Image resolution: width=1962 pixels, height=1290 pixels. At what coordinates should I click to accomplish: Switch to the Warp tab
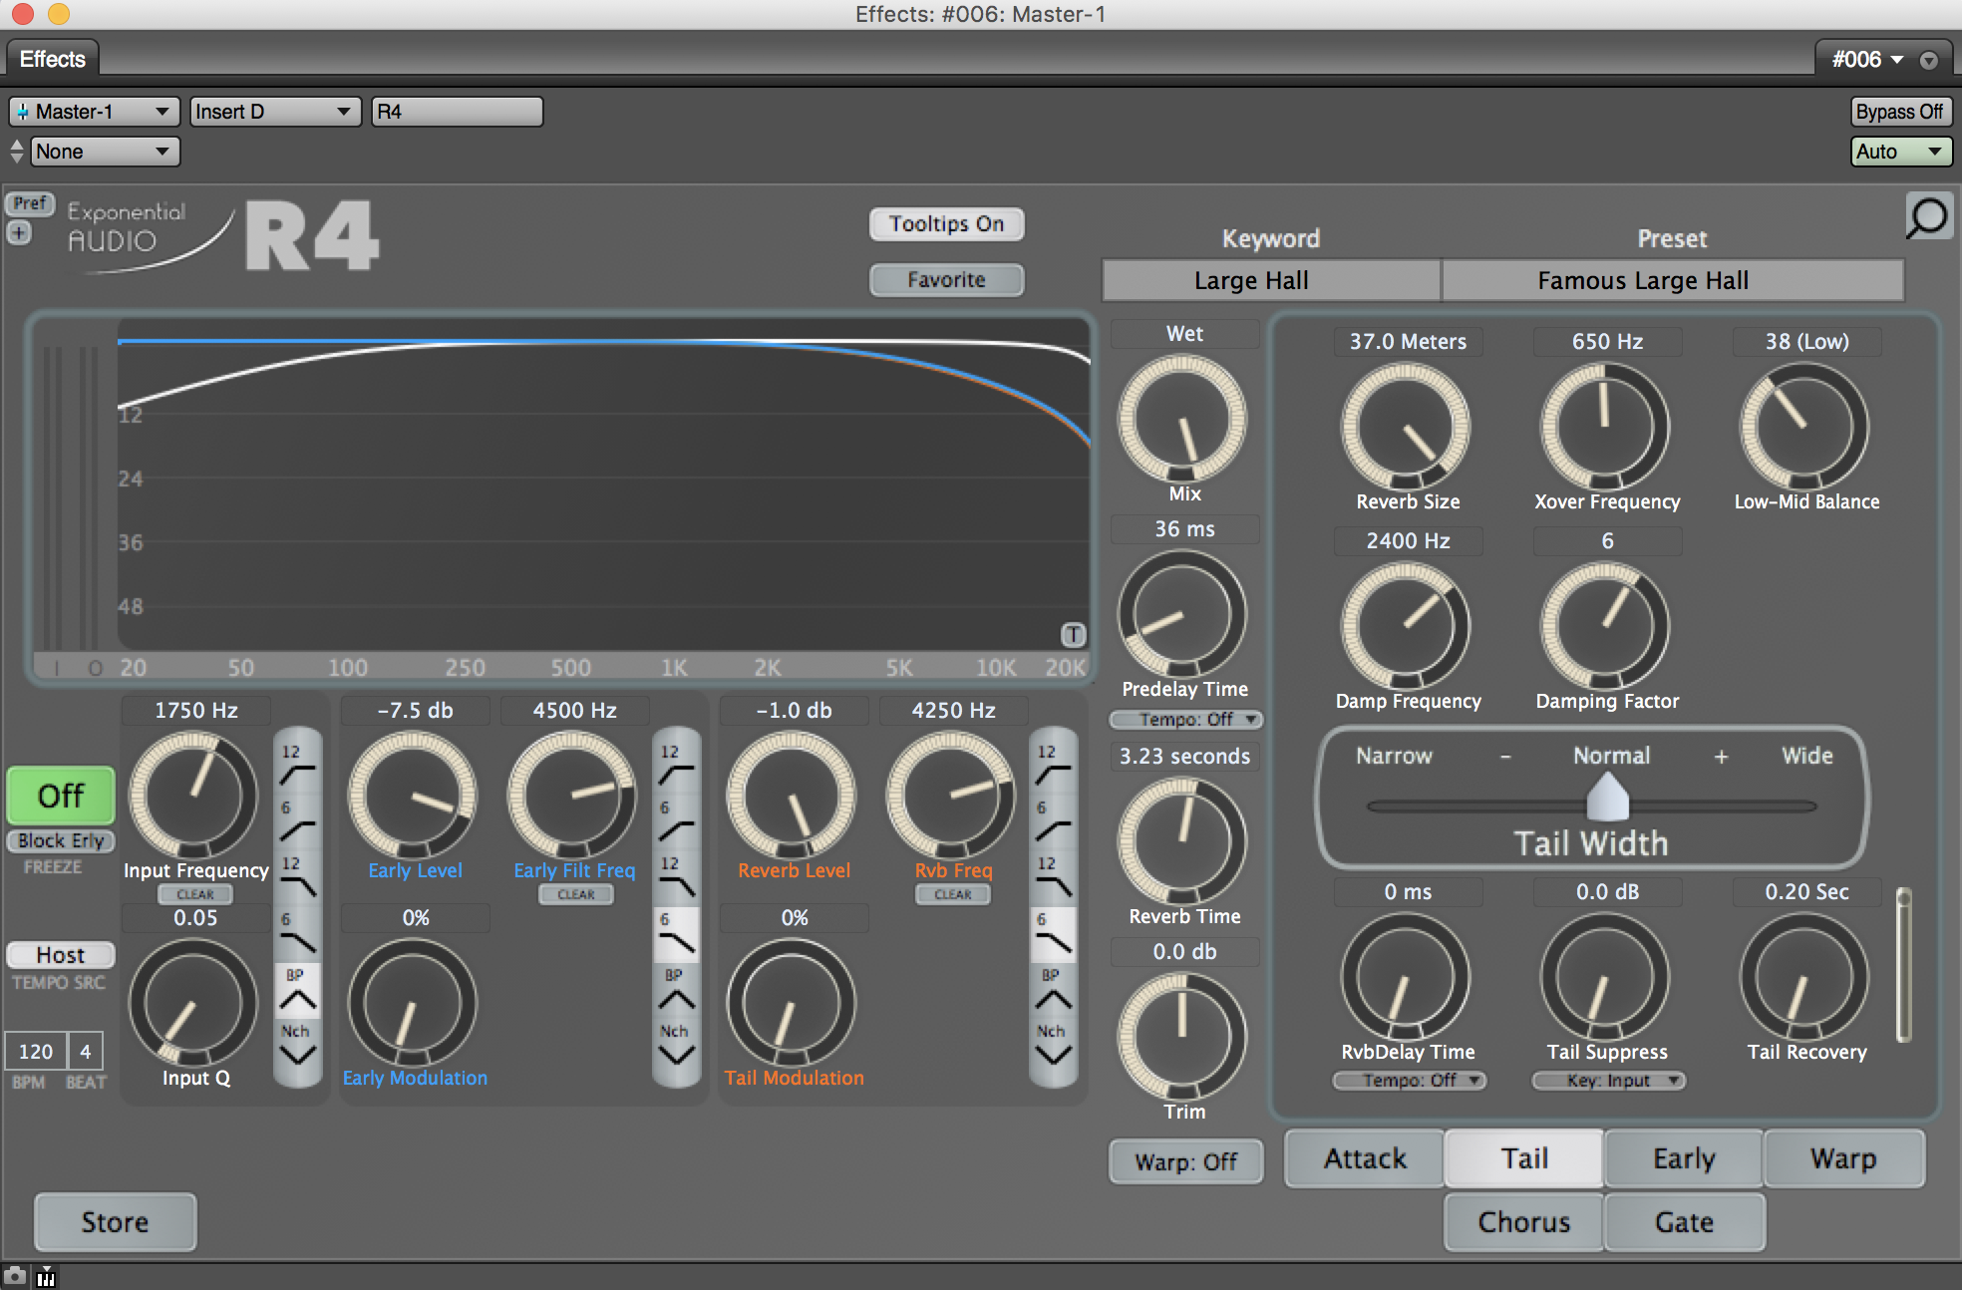click(x=1843, y=1158)
